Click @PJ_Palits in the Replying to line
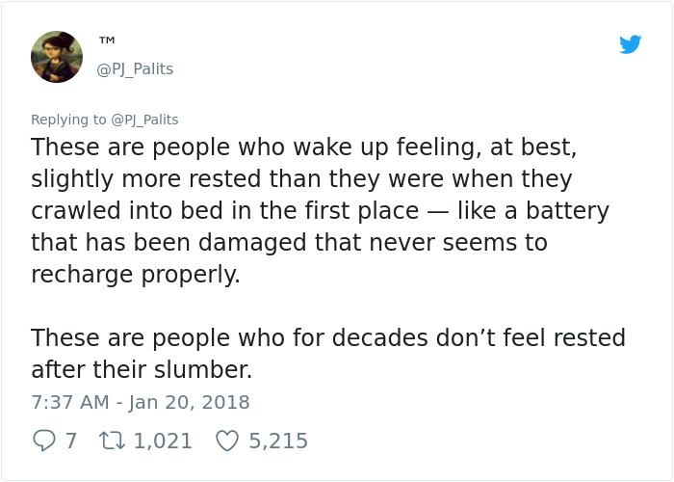 point(144,120)
